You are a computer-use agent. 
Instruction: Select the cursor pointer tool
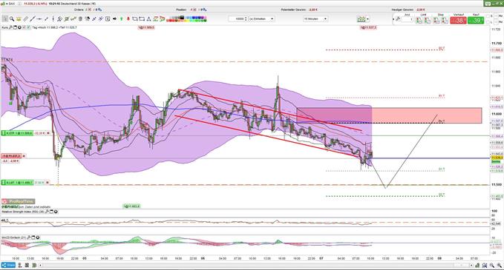click(4, 19)
